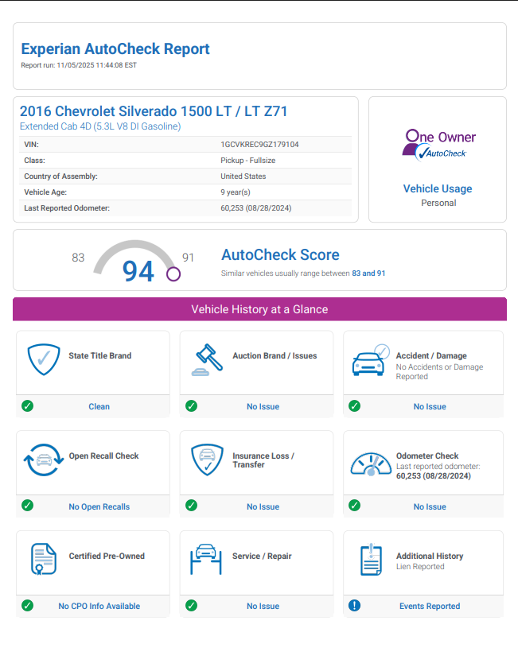Click the State Title Brand shield icon
This screenshot has width=518, height=671.
click(44, 359)
